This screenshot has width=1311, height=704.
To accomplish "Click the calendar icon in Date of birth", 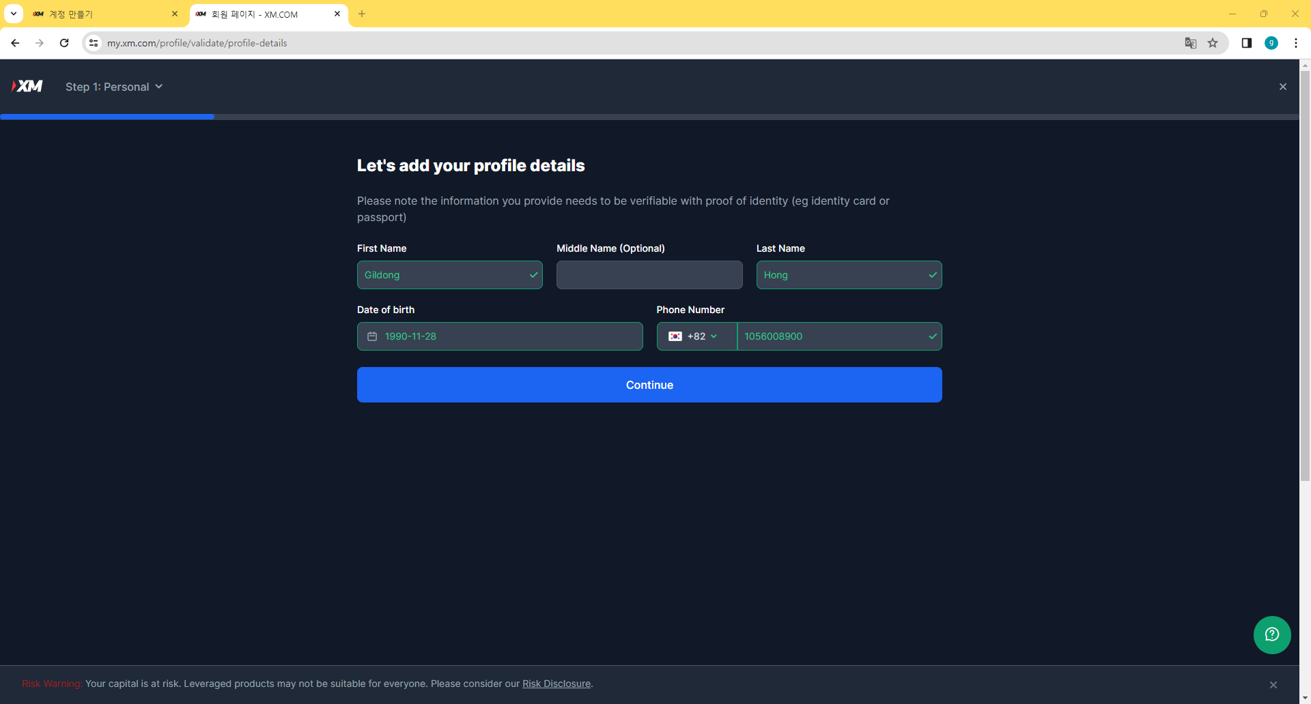I will pyautogui.click(x=372, y=336).
